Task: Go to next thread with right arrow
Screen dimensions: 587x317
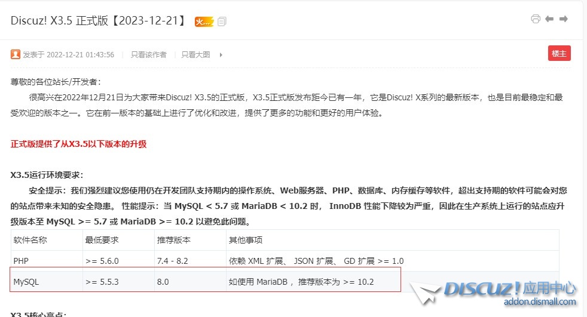Action: pos(564,19)
